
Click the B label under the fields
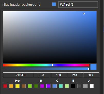73,81
